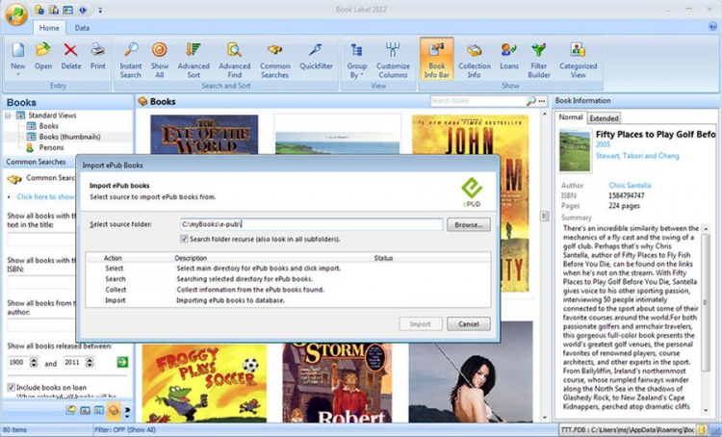This screenshot has height=437, width=722.
Task: Adjust the 2011 end year spinner
Action: click(90, 362)
